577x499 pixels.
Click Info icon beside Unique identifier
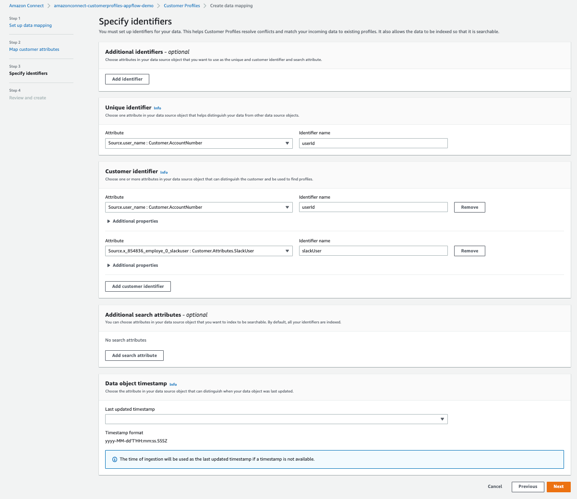point(157,108)
